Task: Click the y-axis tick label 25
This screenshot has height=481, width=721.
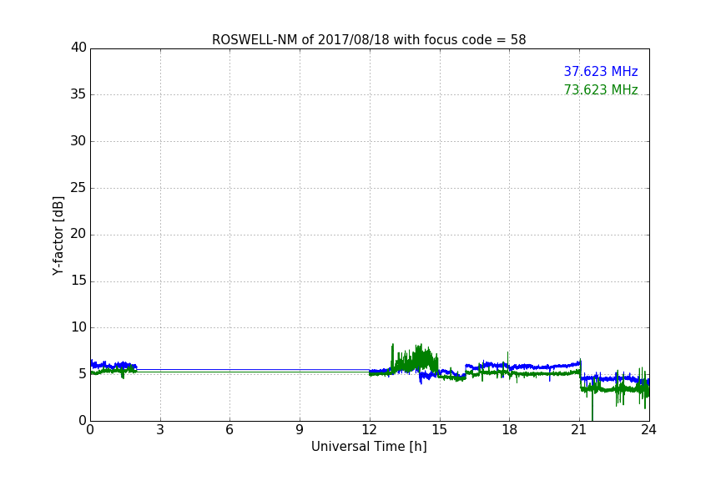Action: click(x=78, y=187)
